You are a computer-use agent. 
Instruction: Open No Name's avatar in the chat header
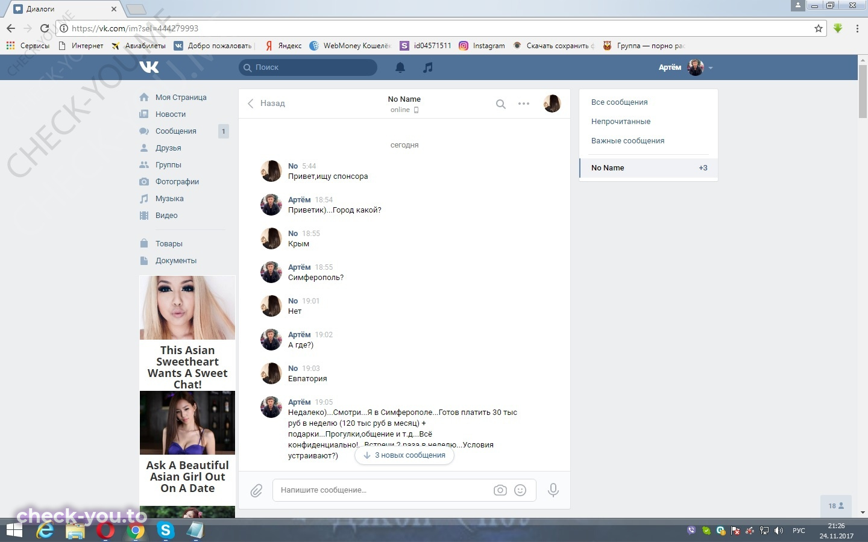552,104
